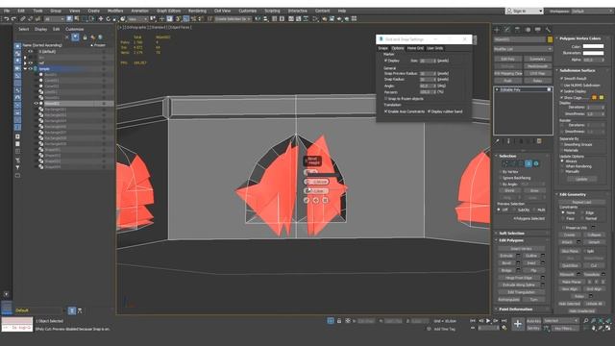Activate the Select Object tool
The width and height of the screenshot is (615, 346).
69,19
